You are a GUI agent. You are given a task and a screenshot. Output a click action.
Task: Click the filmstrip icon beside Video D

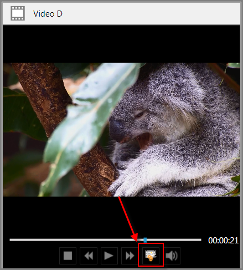point(18,13)
